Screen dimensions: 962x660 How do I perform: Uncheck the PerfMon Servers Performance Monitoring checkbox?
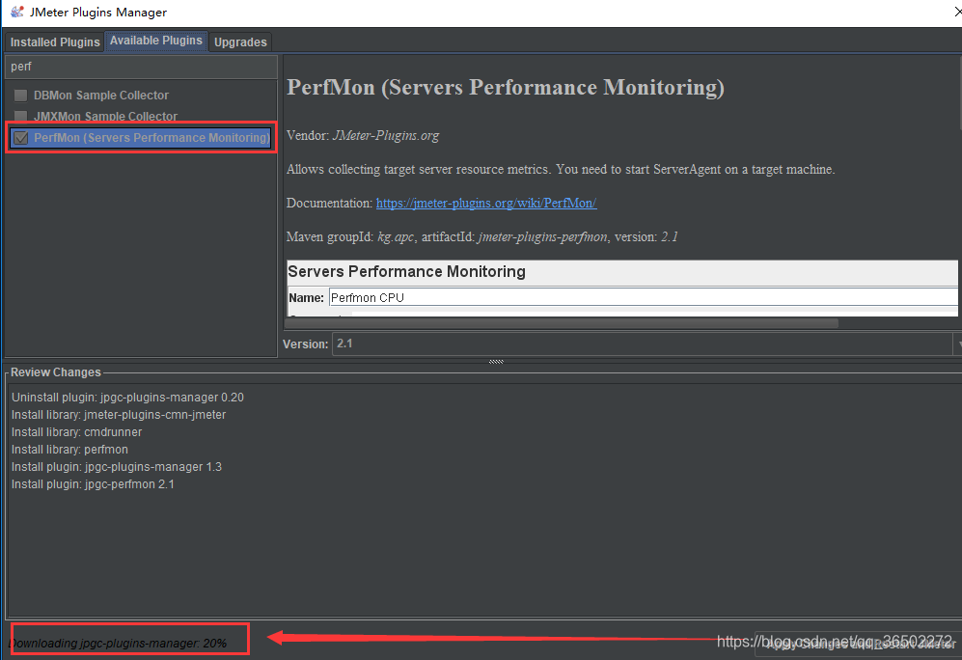21,137
